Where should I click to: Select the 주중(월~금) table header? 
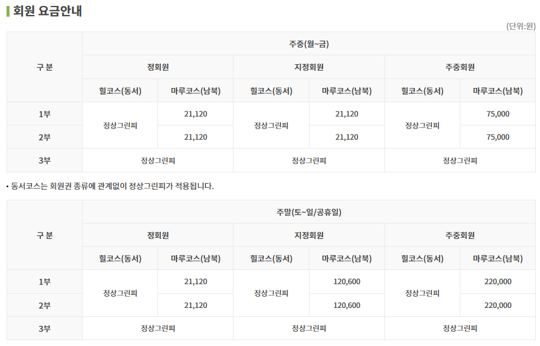[308, 44]
